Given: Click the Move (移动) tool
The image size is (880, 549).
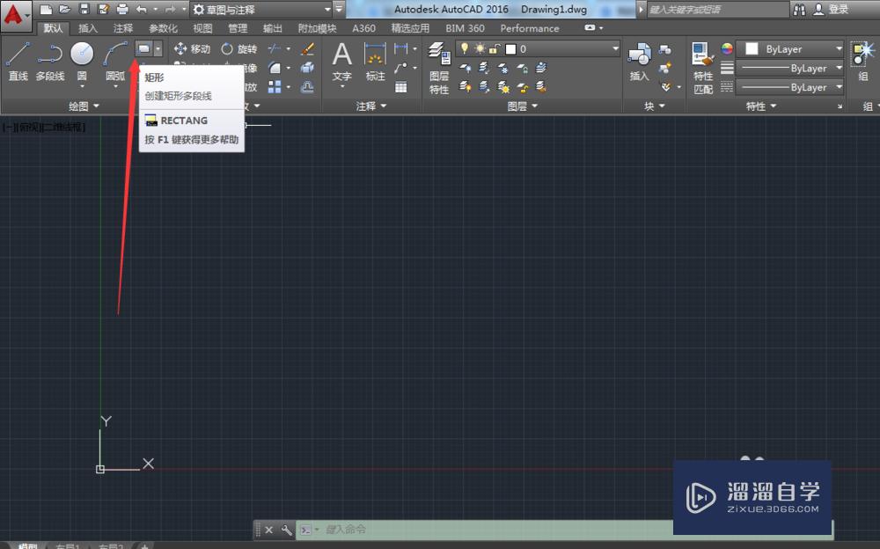Looking at the screenshot, I should [192, 49].
